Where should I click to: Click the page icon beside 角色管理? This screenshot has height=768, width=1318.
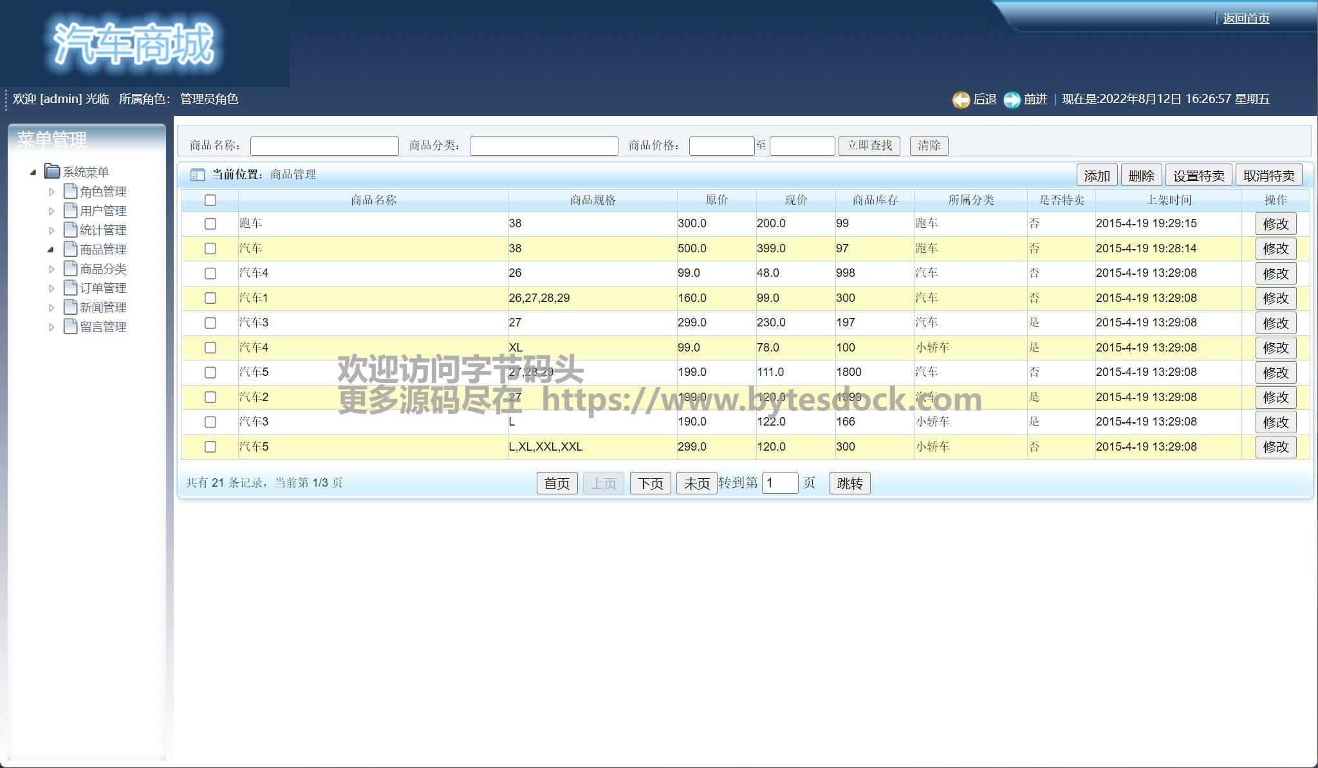(x=70, y=191)
